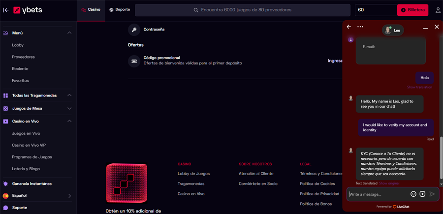Open Ganancia Instantánea section
The width and height of the screenshot is (443, 214).
(32, 183)
